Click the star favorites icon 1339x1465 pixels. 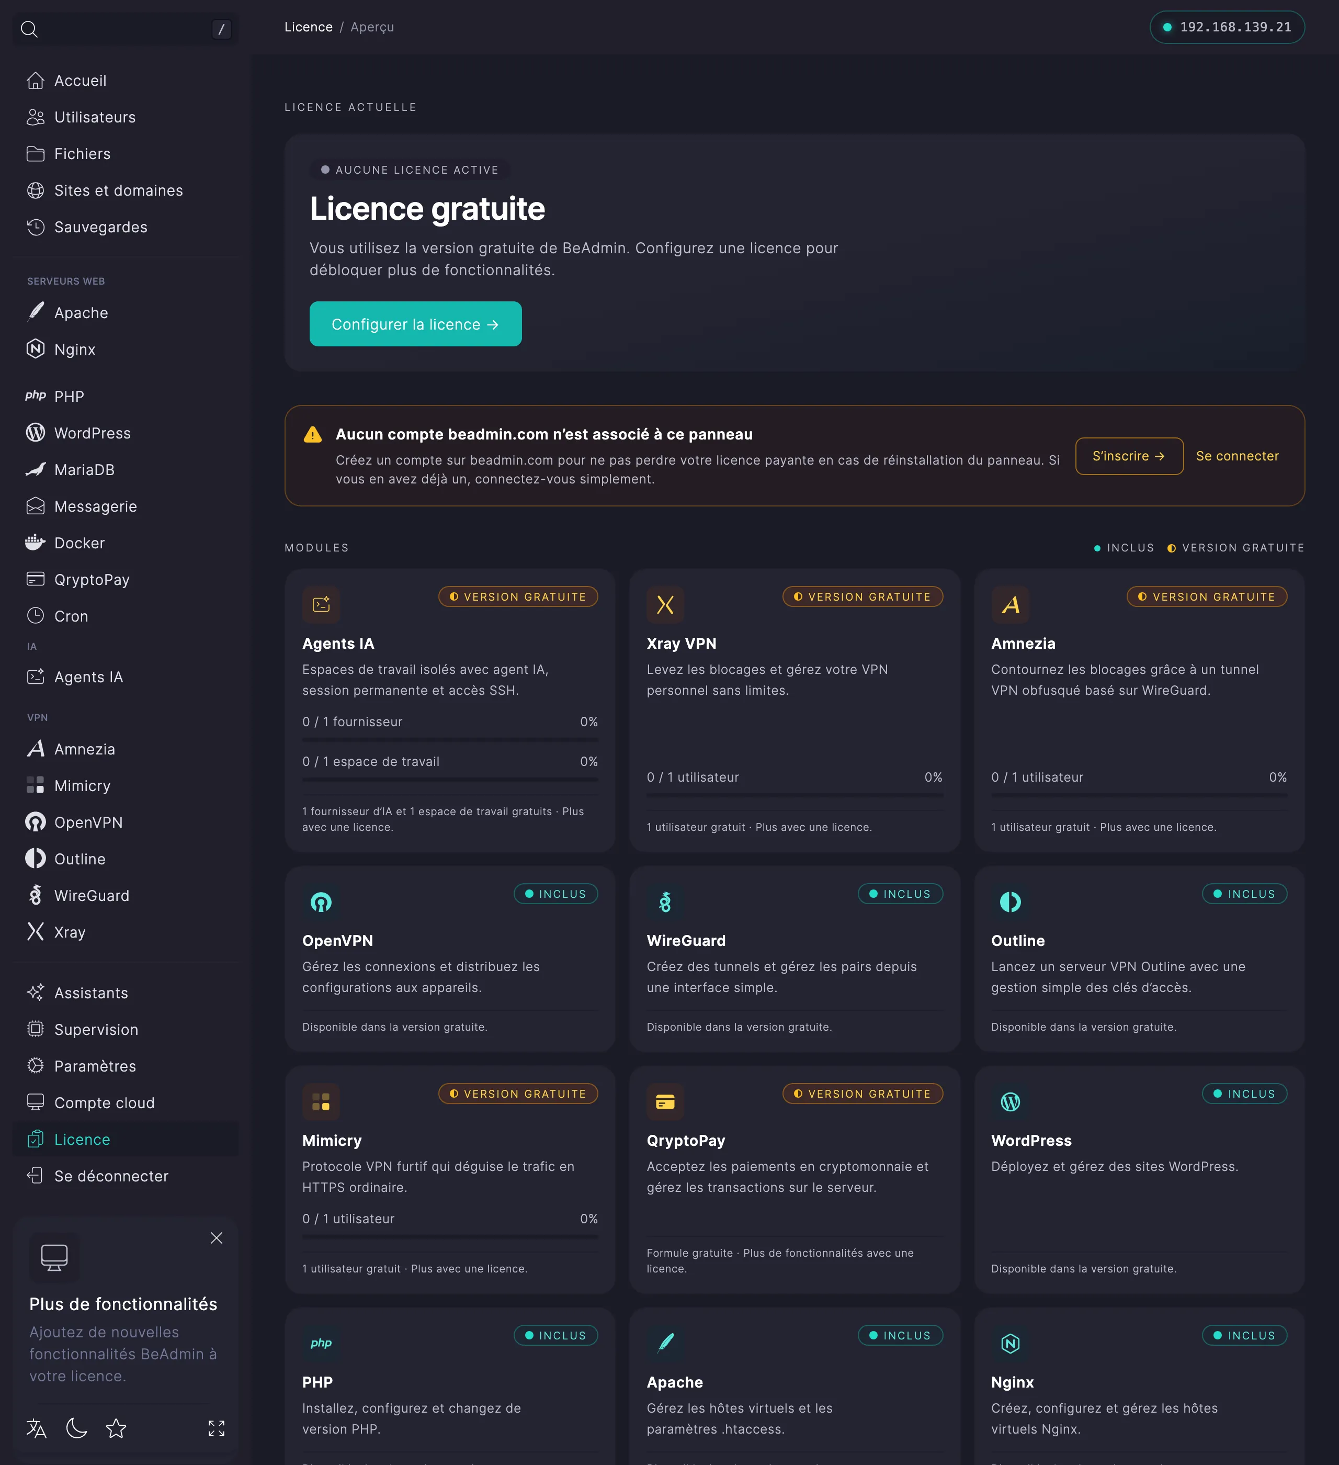[x=116, y=1428]
